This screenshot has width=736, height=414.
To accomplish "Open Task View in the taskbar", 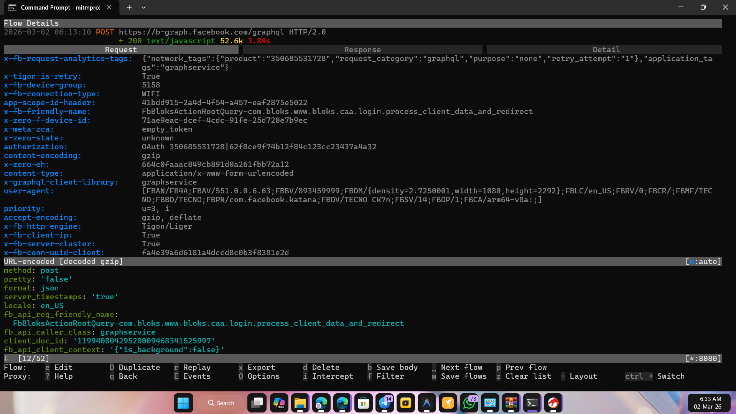I will [257, 403].
